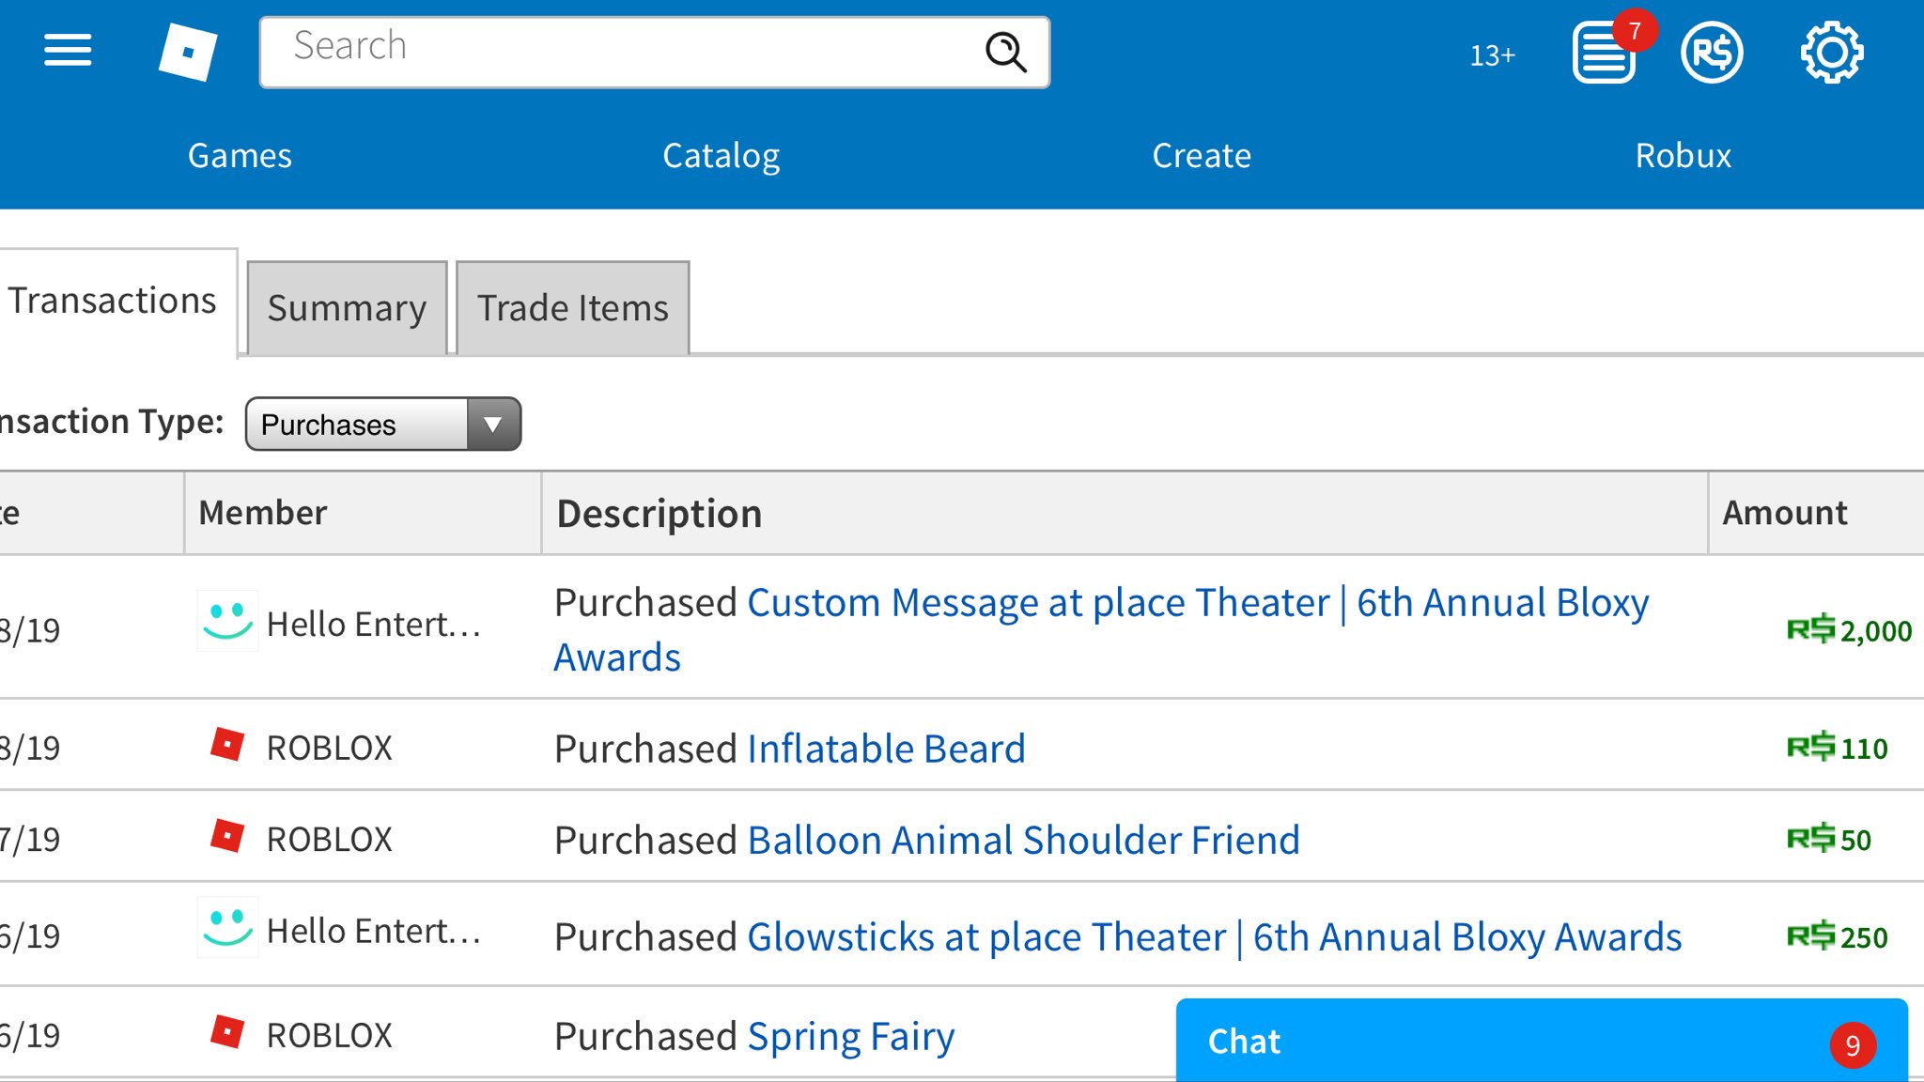The width and height of the screenshot is (1924, 1082).
Task: Click the Robux symbol beside the 50 amount
Action: [1810, 838]
